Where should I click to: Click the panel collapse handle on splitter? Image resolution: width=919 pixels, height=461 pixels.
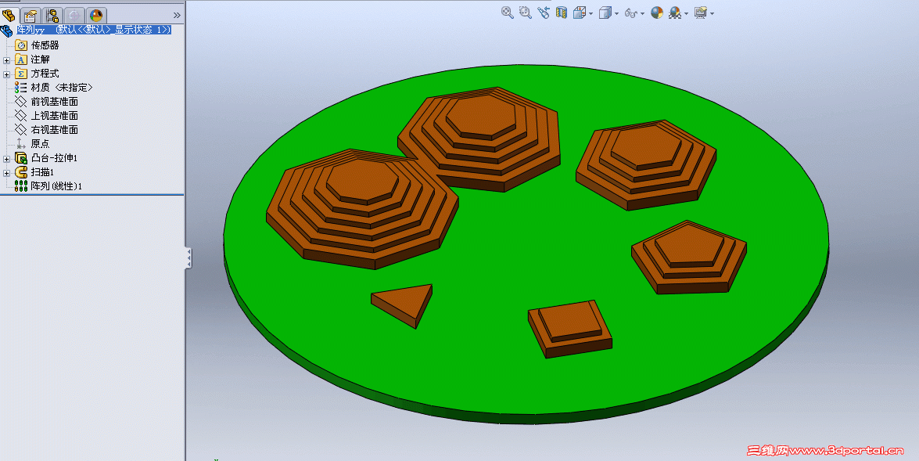tap(188, 258)
